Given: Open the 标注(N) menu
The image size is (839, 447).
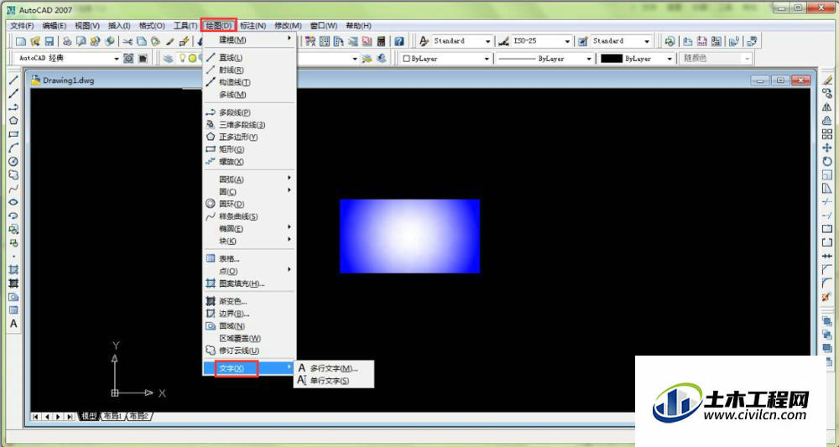Looking at the screenshot, I should (x=253, y=26).
